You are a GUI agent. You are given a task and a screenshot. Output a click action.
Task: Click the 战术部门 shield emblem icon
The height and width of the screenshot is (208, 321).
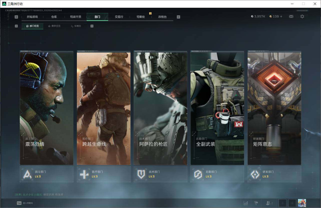click(x=141, y=174)
